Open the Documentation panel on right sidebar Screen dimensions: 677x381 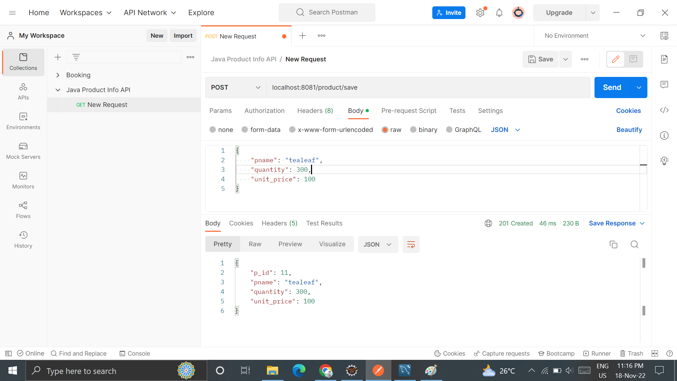pos(664,59)
